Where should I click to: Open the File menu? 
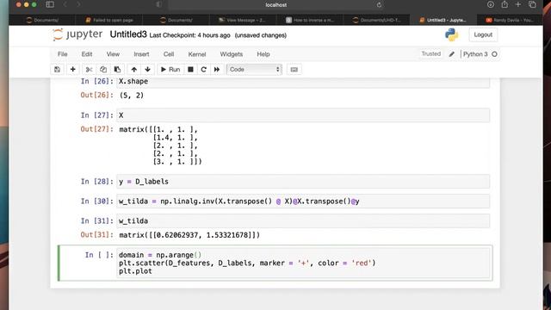coord(63,54)
